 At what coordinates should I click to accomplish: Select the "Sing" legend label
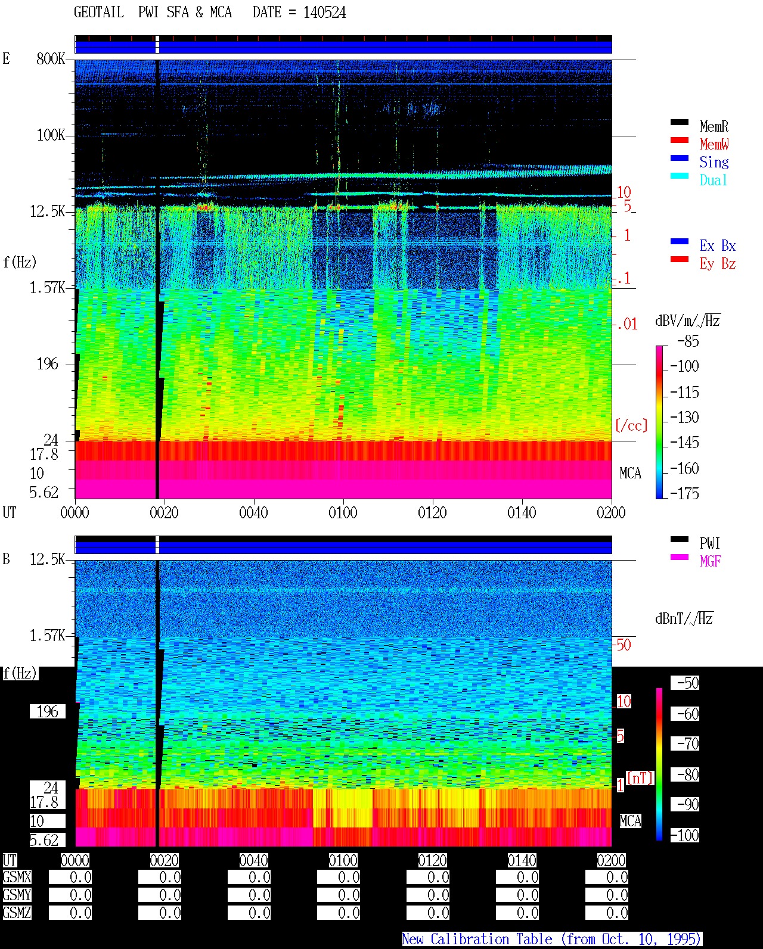[x=714, y=162]
